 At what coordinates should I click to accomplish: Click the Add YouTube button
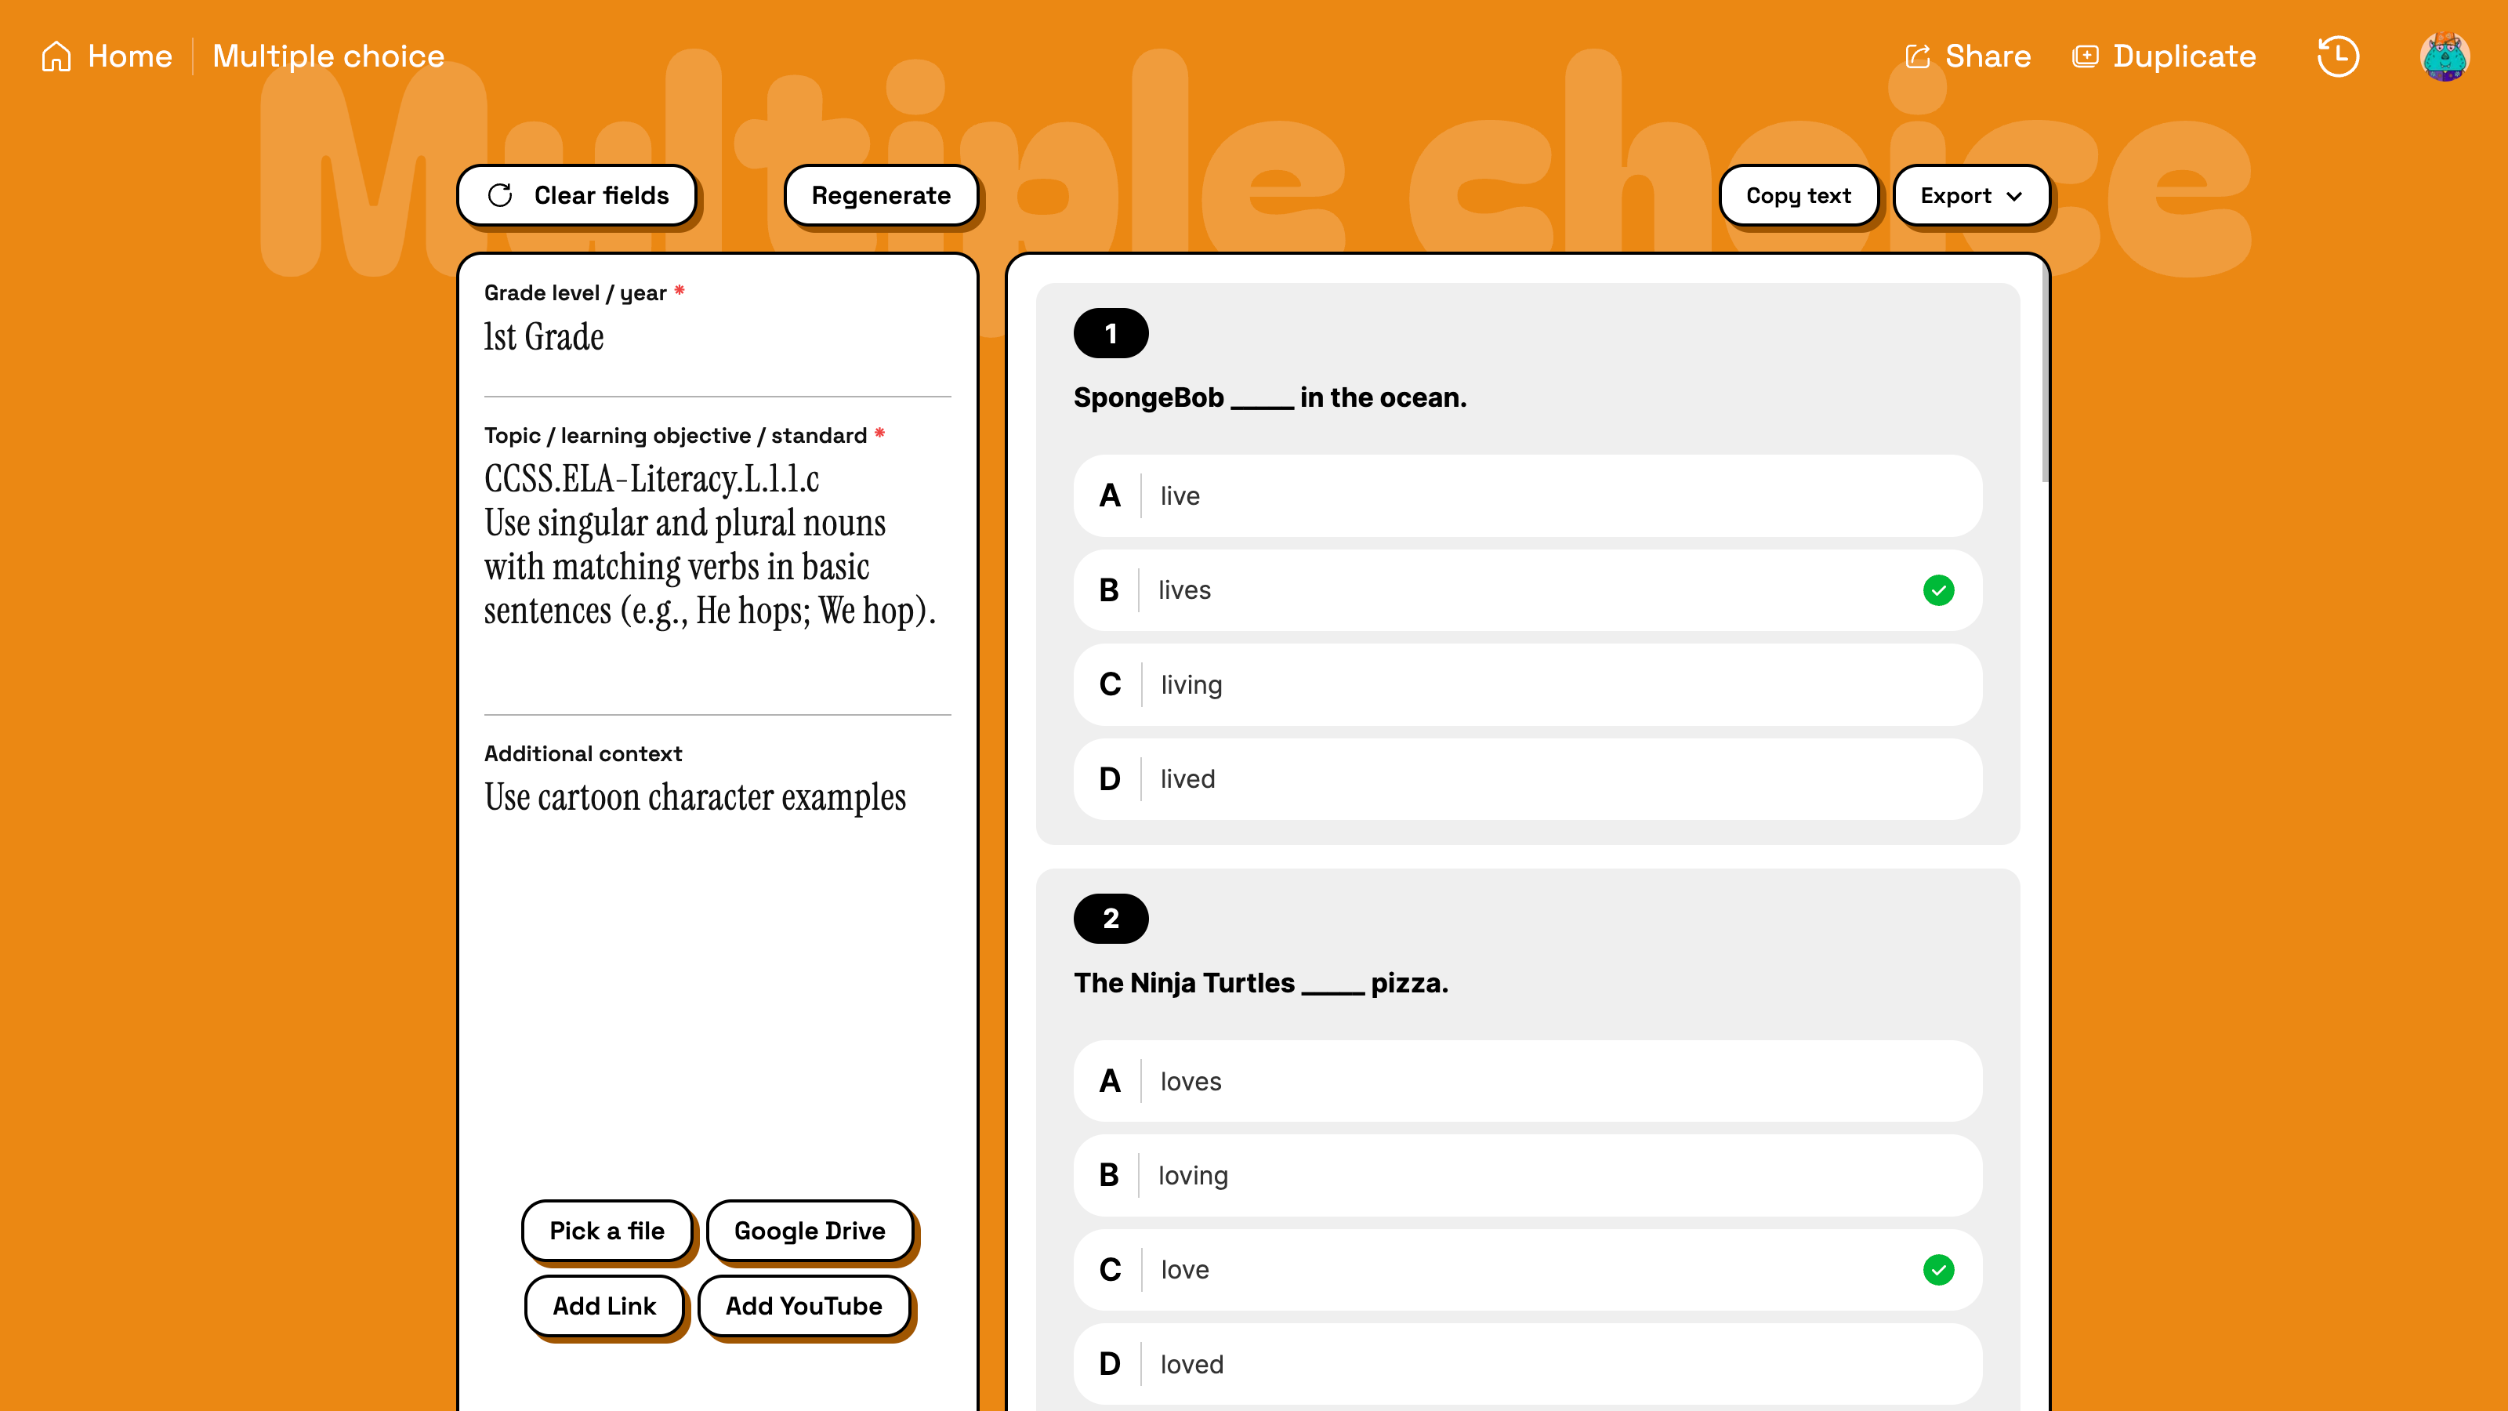803,1306
